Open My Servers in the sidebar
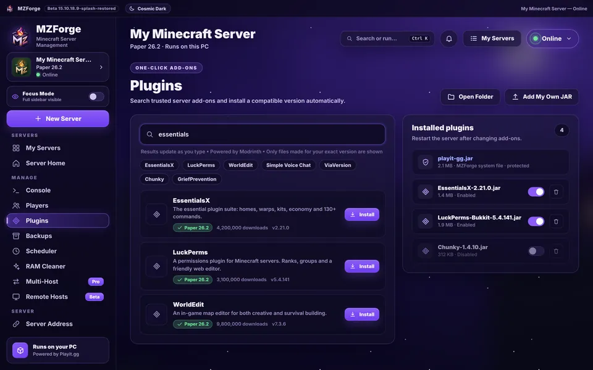 (x=58, y=148)
